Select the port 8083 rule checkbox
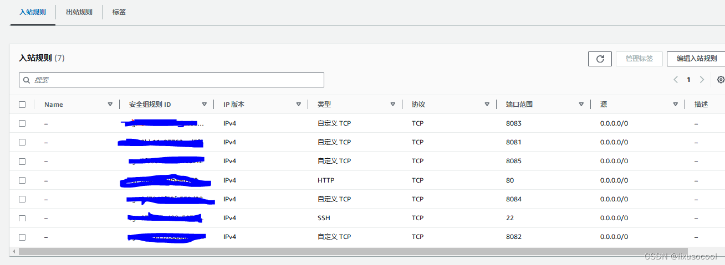Viewport: 725px width, 265px height. 22,123
